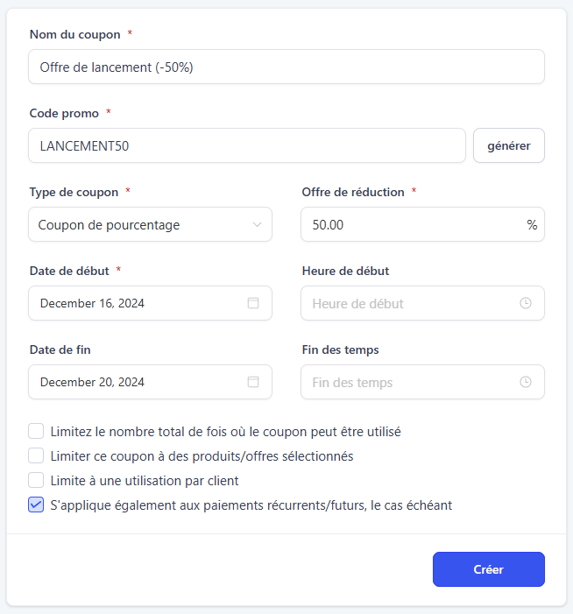Click the percent symbol in Offre de réduction
The height and width of the screenshot is (614, 573).
532,225
